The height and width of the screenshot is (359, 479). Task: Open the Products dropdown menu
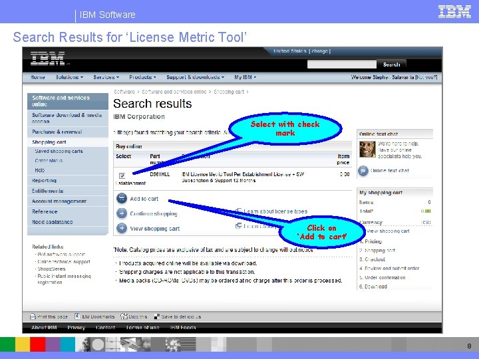pos(142,77)
